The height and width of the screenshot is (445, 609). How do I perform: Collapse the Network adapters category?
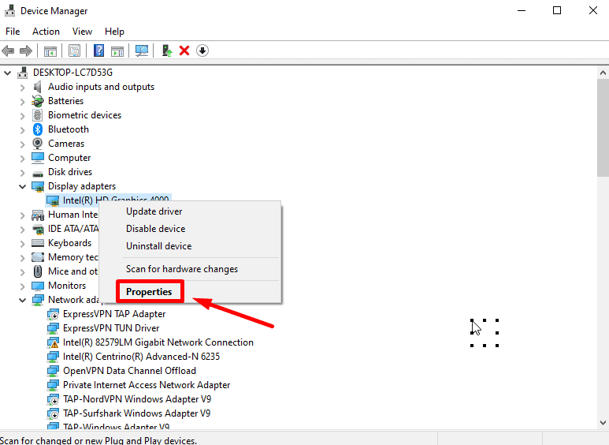pos(23,301)
